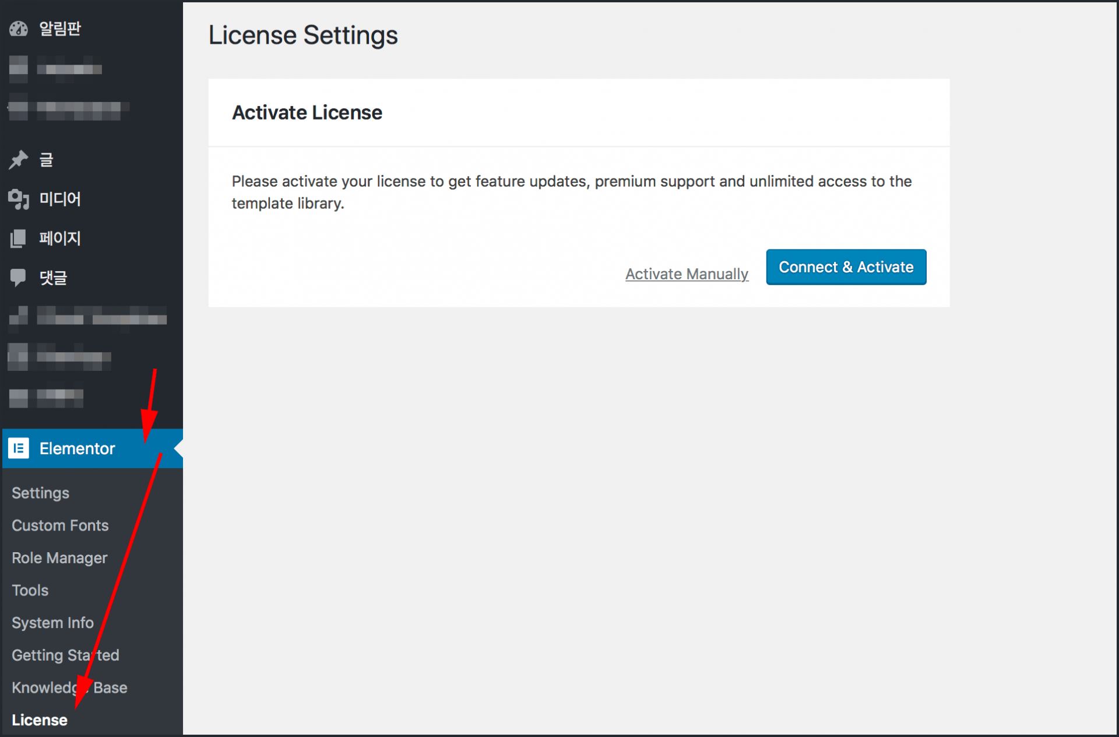The height and width of the screenshot is (737, 1119).
Task: Click the media library icon
Action: click(x=19, y=199)
